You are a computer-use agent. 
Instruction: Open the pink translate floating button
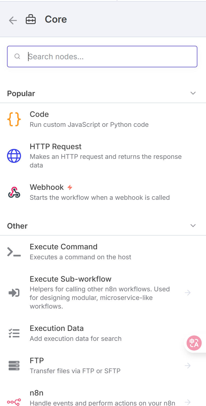click(194, 343)
